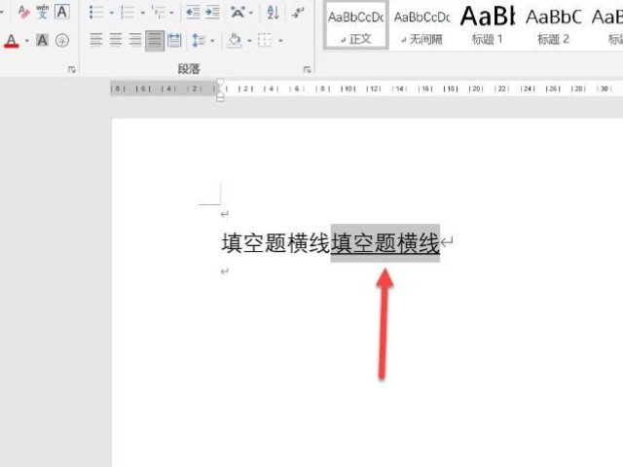Click the Asian Layout icon
Viewport: 623px width, 467px height.
tap(238, 13)
